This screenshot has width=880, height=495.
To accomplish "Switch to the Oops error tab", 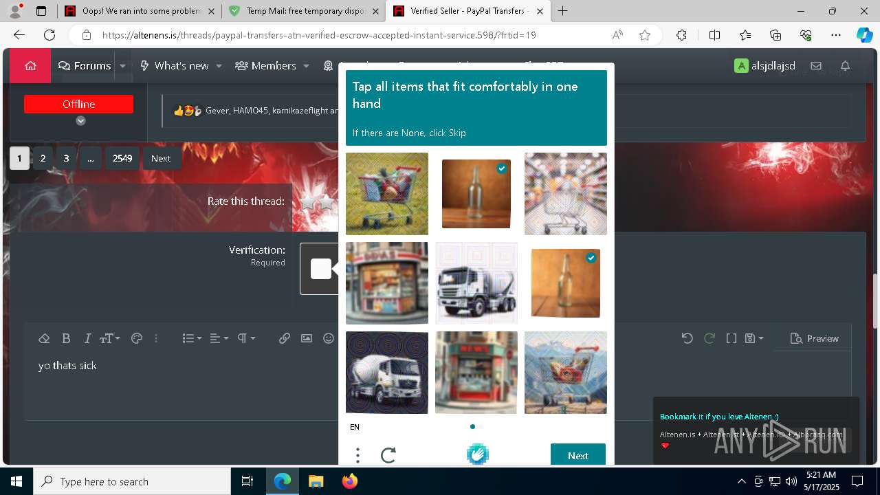I will [x=139, y=11].
